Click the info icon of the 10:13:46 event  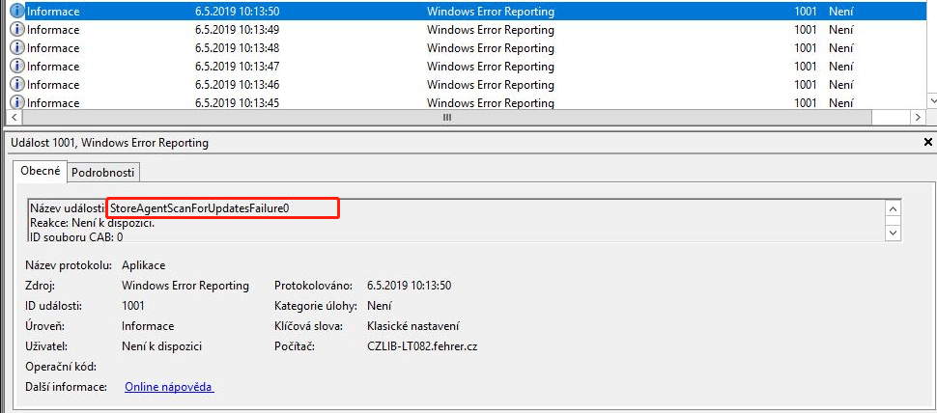16,85
